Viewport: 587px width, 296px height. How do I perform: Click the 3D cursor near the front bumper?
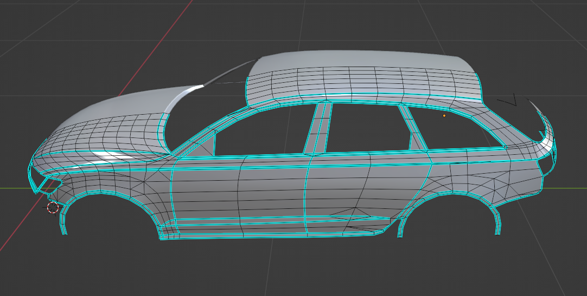pyautogui.click(x=53, y=208)
